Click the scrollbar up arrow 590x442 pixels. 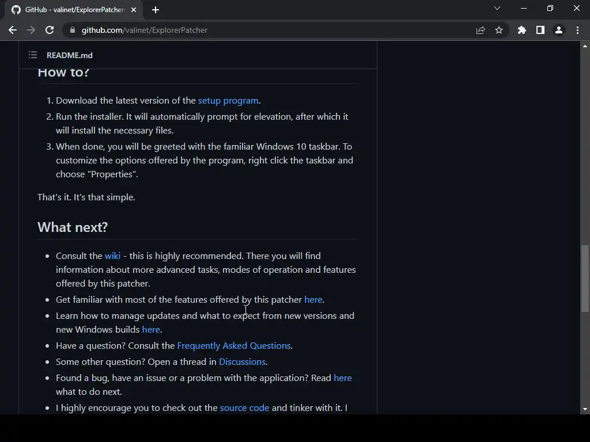coord(585,46)
